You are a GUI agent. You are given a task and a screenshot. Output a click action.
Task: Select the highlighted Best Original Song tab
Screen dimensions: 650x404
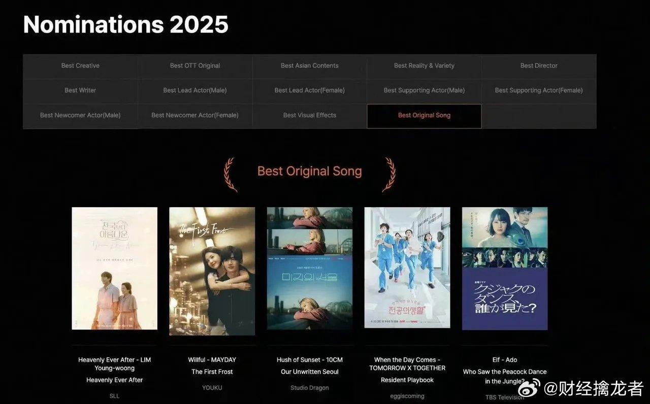click(424, 116)
